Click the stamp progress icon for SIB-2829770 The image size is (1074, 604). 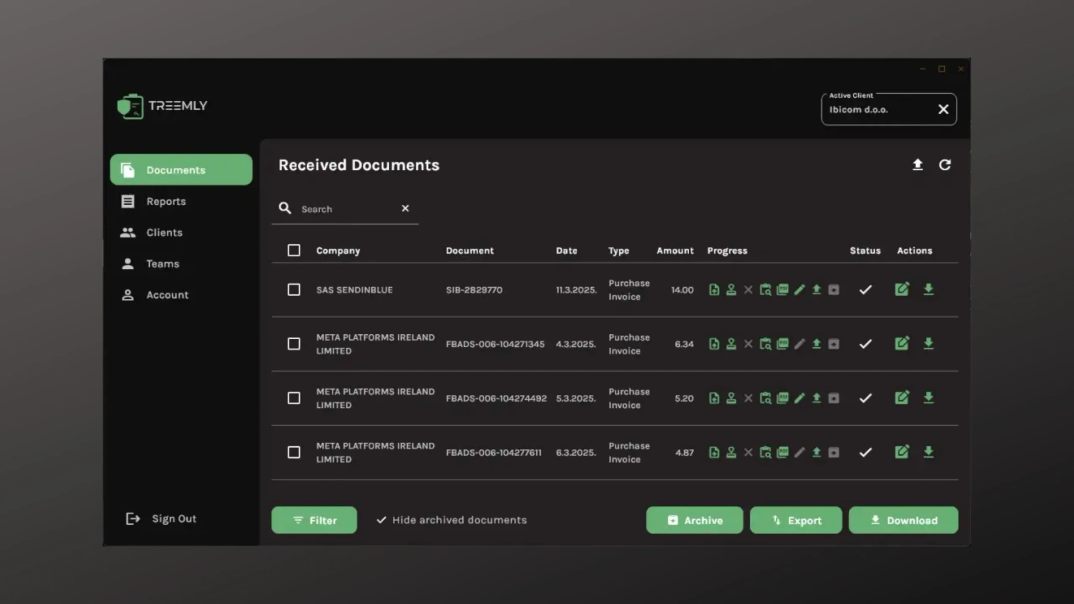731,289
